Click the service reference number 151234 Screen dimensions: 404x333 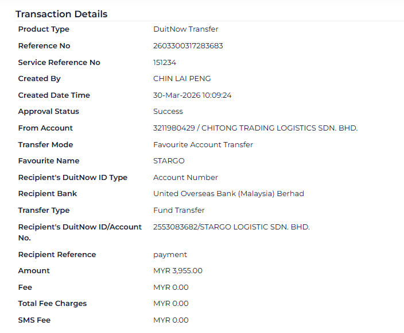pyautogui.click(x=165, y=63)
